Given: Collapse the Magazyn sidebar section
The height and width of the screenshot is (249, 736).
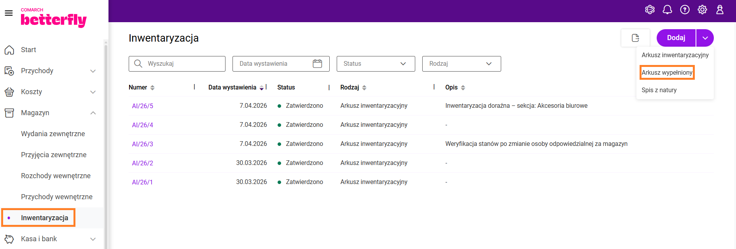Looking at the screenshot, I should pyautogui.click(x=93, y=113).
